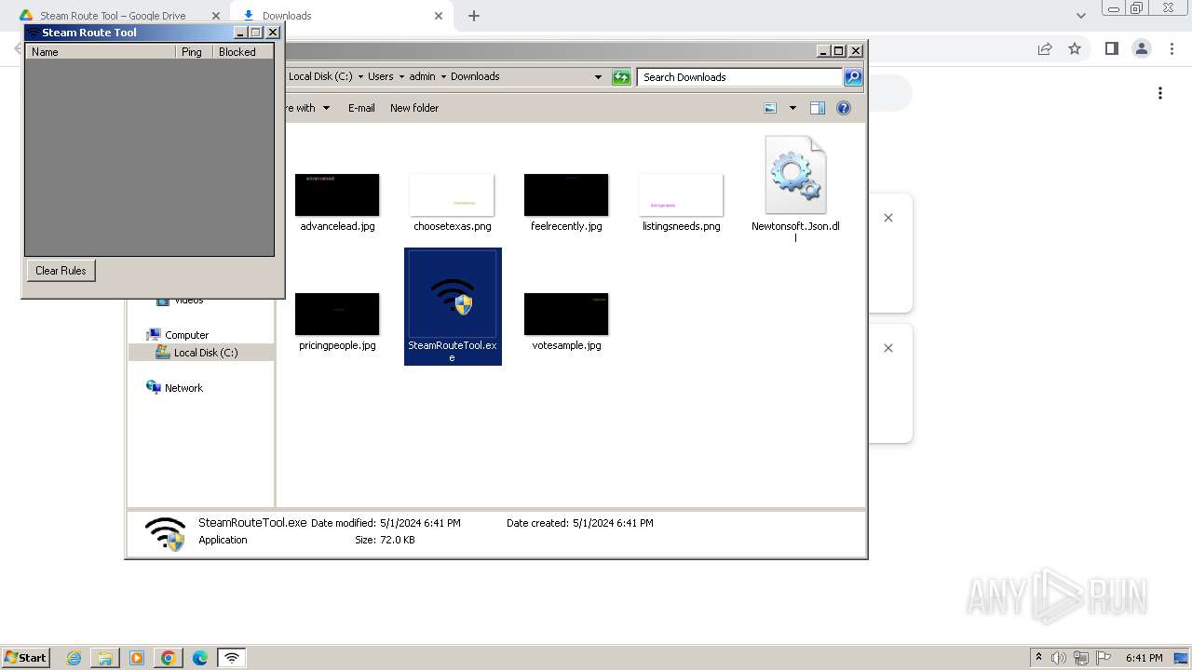
Task: Open the tab search chevron
Action: click(x=1081, y=16)
